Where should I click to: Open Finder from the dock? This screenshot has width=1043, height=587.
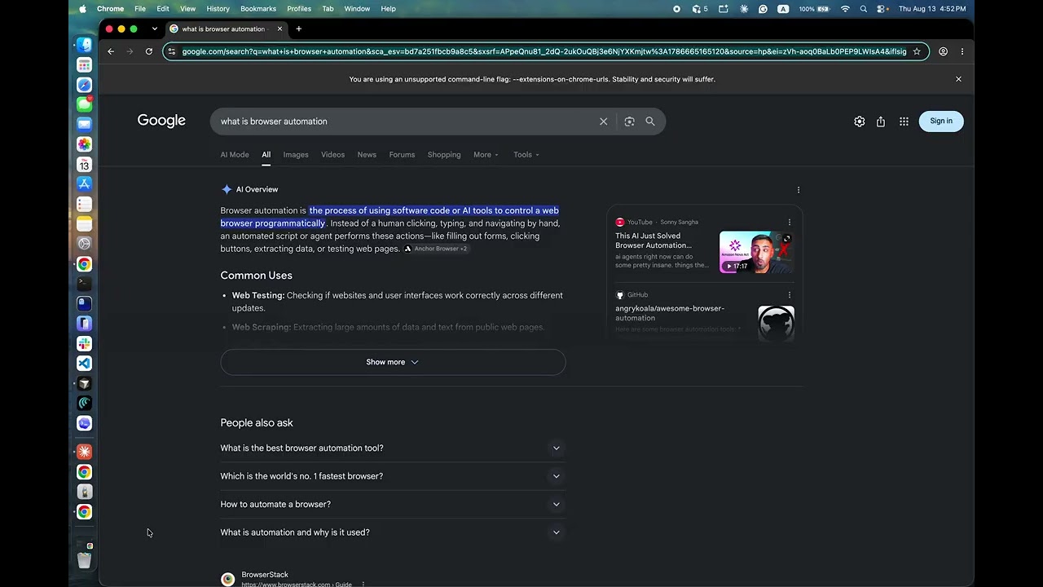(84, 45)
